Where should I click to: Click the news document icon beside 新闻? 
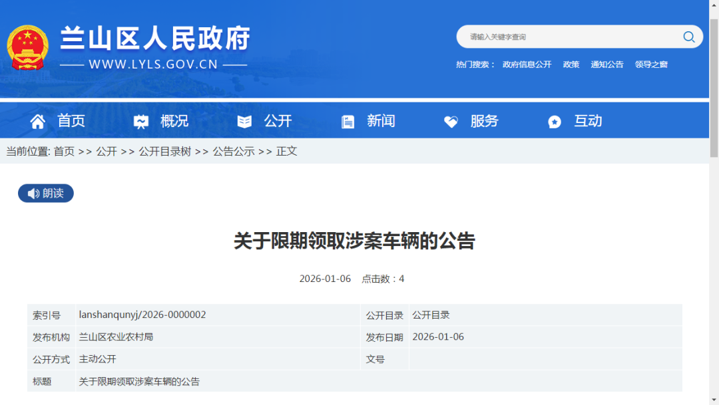(x=348, y=122)
